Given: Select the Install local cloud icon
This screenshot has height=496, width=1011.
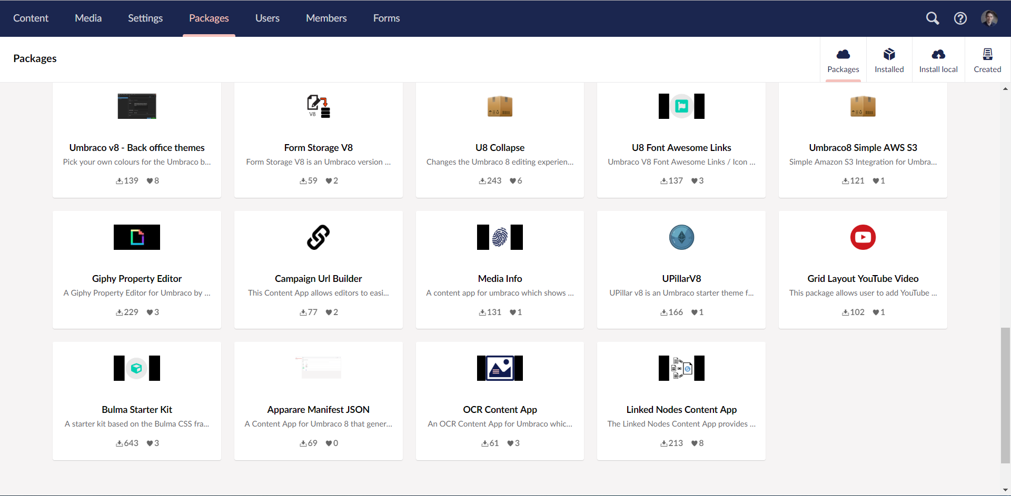Looking at the screenshot, I should [x=939, y=54].
